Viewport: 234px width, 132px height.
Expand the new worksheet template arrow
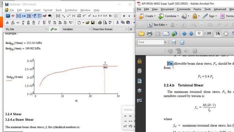[83, 23]
